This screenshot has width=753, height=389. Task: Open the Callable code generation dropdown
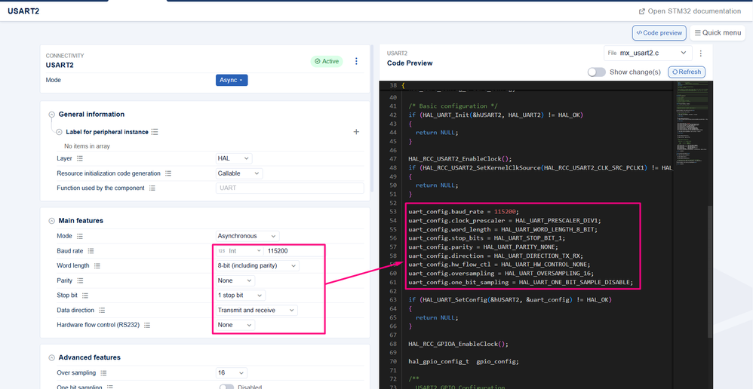pyautogui.click(x=239, y=173)
